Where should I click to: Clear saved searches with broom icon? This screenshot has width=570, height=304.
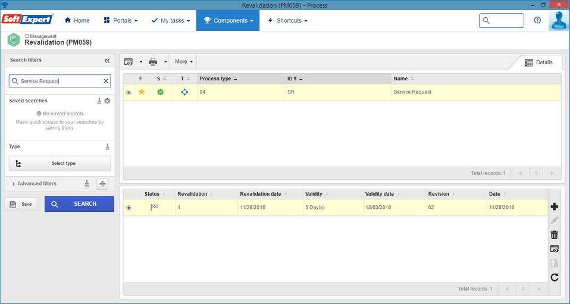point(99,101)
